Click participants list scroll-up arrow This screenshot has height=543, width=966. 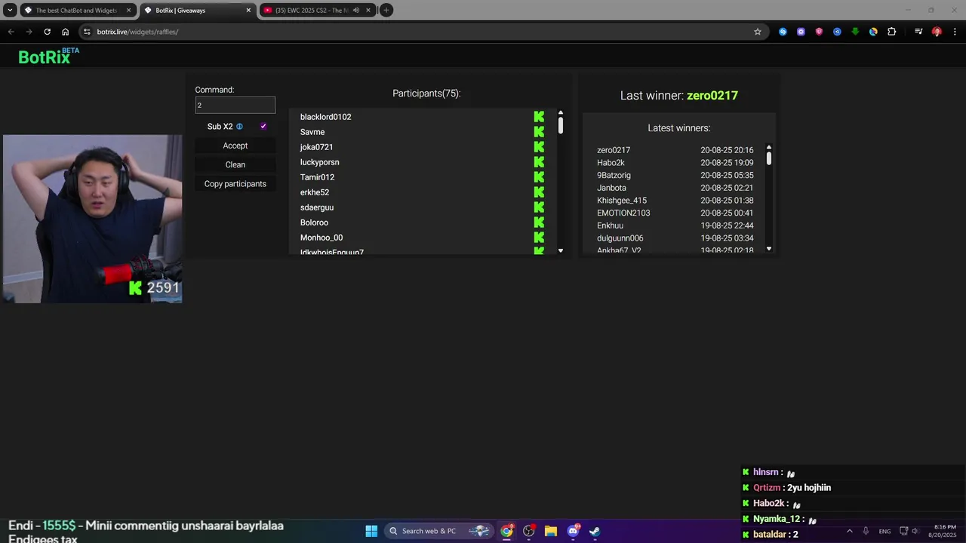coord(561,113)
